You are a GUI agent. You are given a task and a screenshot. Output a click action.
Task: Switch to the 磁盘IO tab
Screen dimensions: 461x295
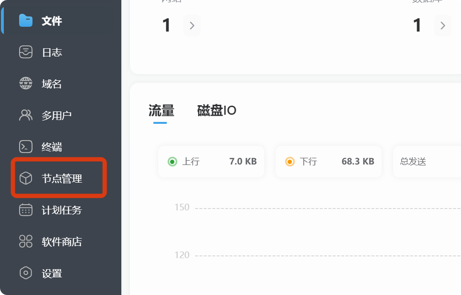pyautogui.click(x=216, y=111)
